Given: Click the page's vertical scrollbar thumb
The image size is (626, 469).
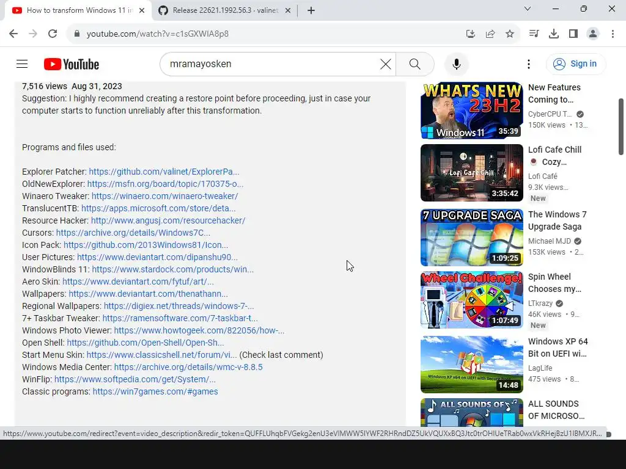Looking at the screenshot, I should (621, 126).
